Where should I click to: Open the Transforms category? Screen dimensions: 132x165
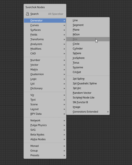(45, 39)
